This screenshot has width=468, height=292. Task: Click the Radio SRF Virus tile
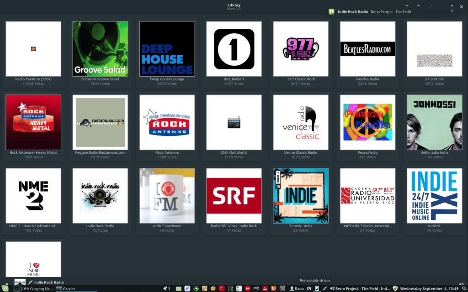pyautogui.click(x=234, y=196)
